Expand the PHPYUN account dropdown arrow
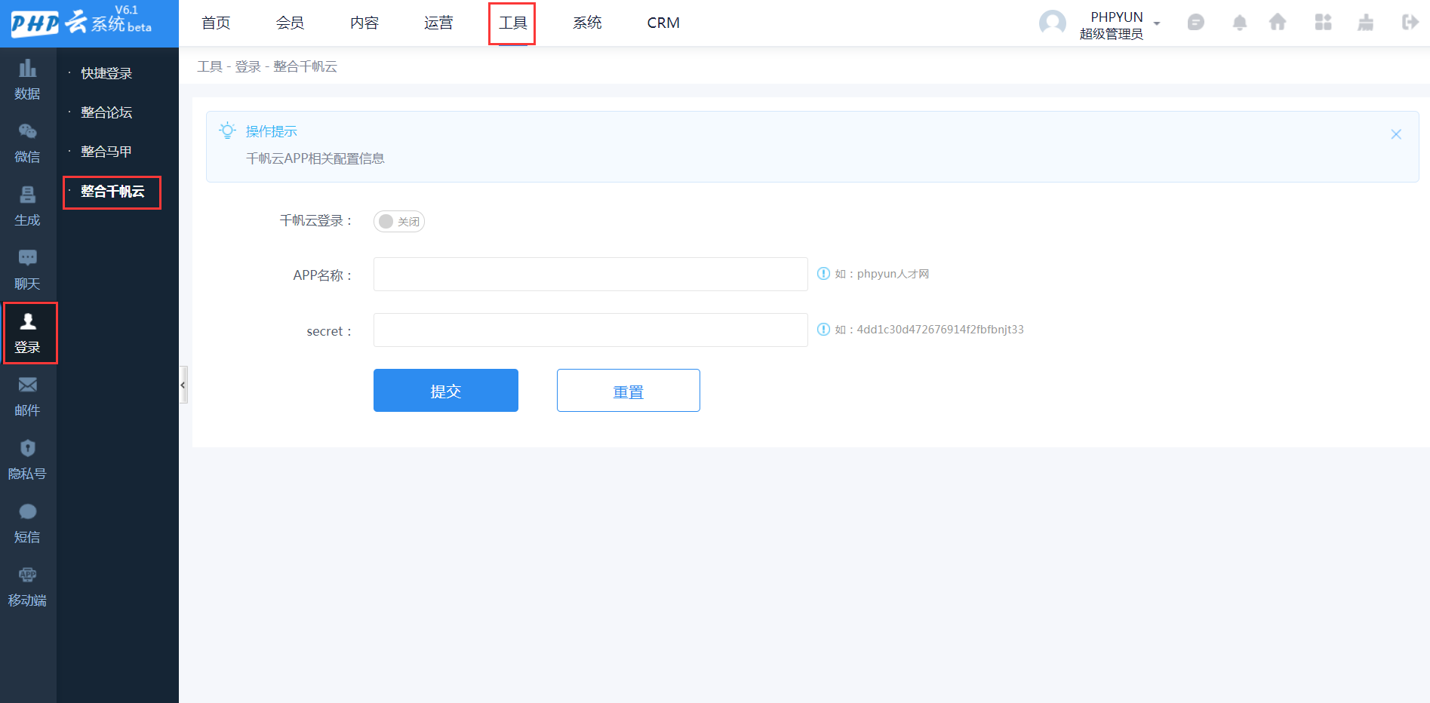 click(1157, 23)
